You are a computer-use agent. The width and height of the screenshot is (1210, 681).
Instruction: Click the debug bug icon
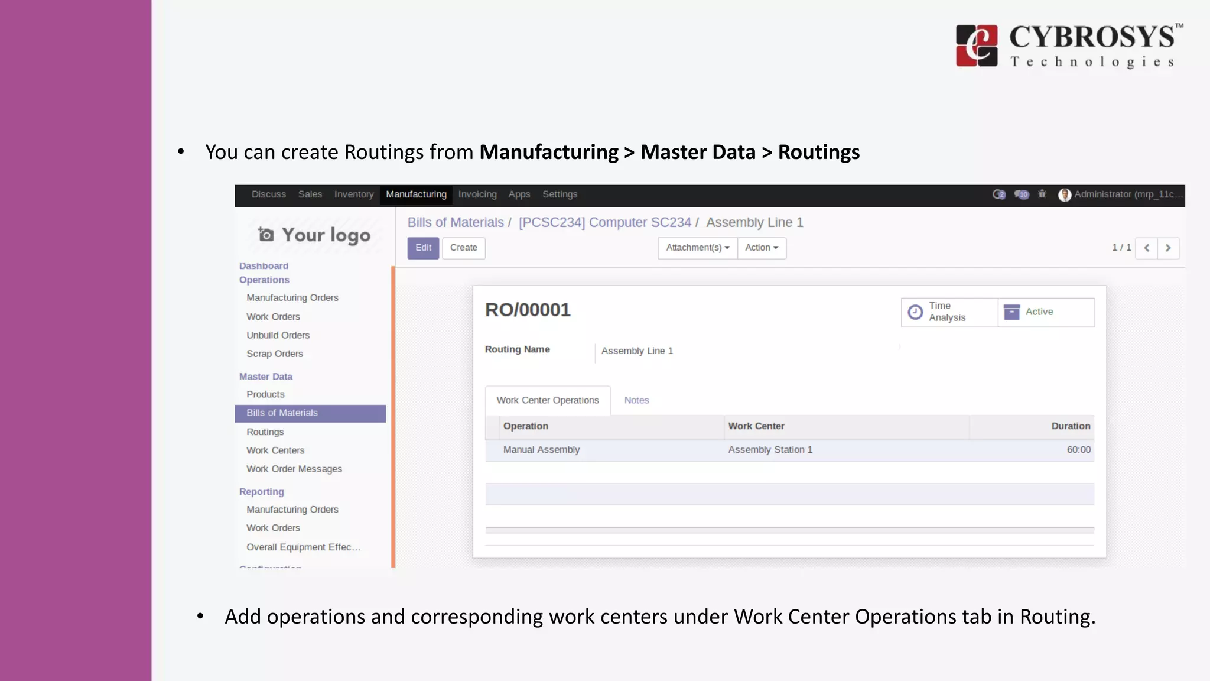coord(1042,194)
